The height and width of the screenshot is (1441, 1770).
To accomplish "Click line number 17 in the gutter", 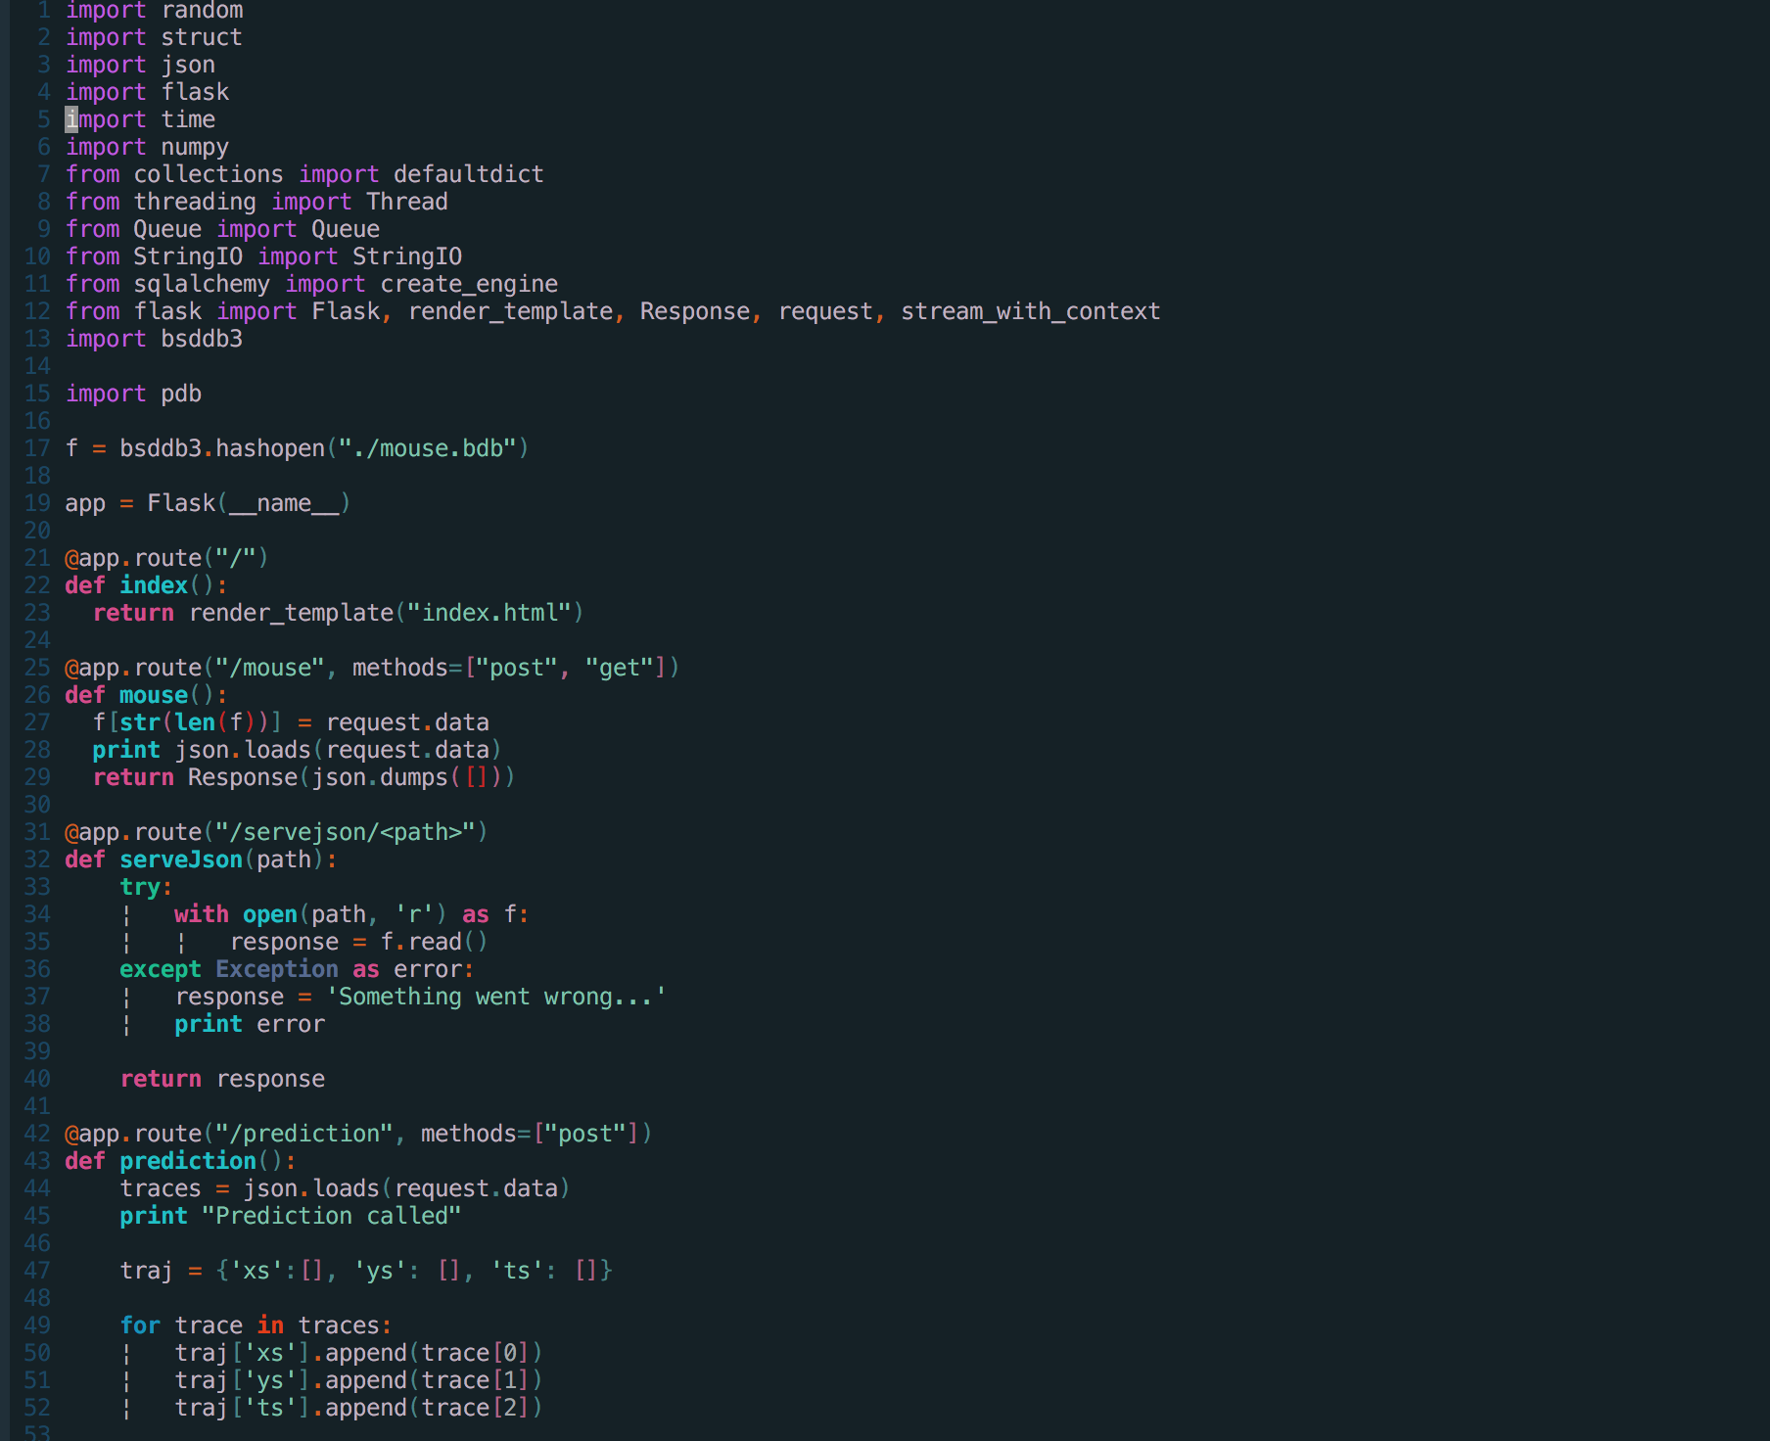I will (x=37, y=448).
